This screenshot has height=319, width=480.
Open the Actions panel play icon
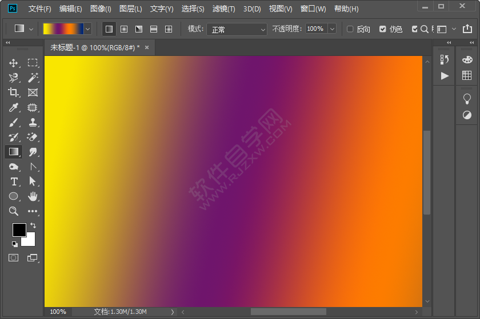(x=445, y=75)
